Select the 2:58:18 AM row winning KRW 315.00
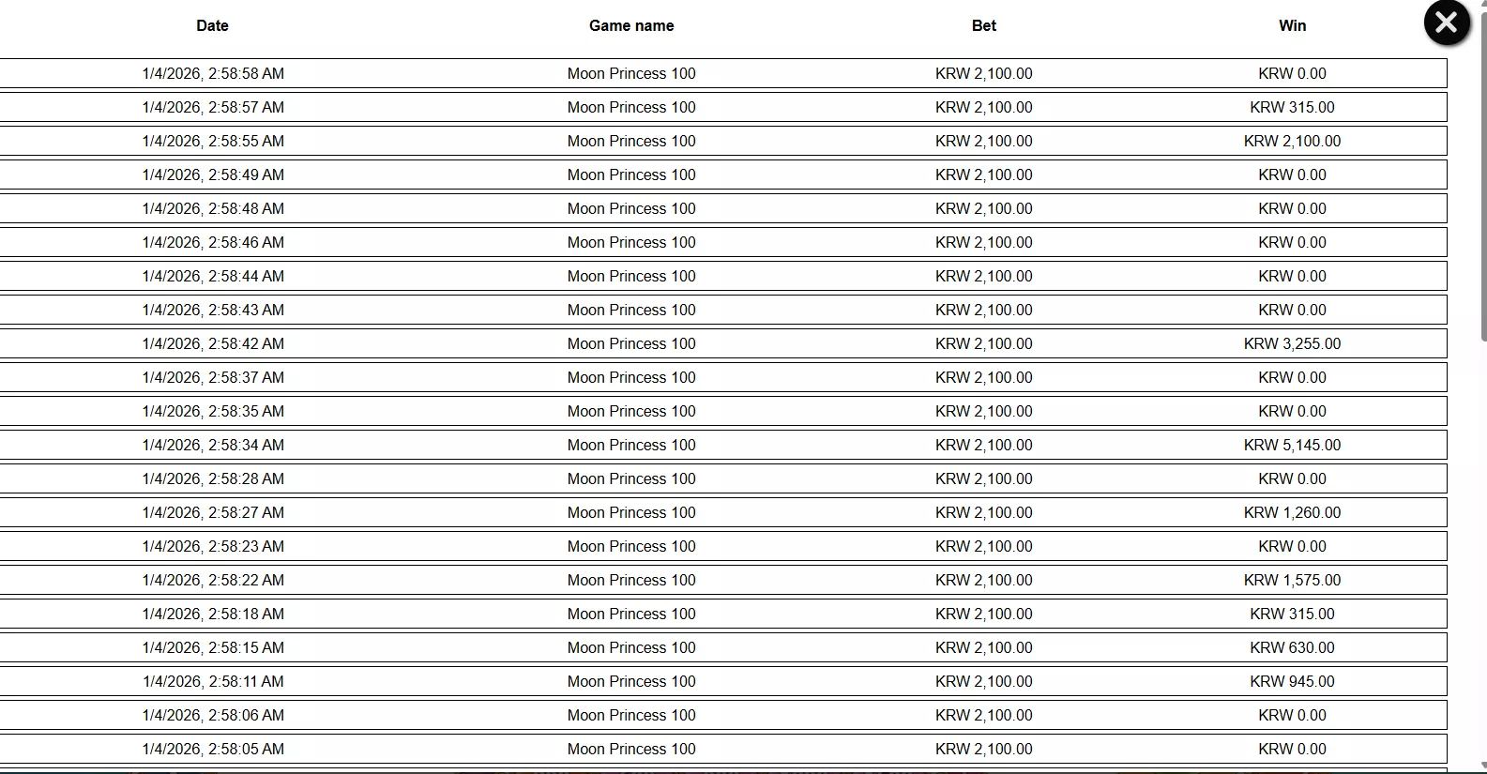The height and width of the screenshot is (774, 1487). pyautogui.click(x=723, y=614)
